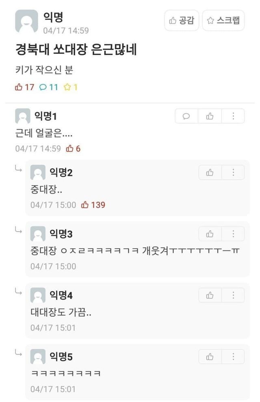Open more options menu for 익명5's reply

pos(233,357)
